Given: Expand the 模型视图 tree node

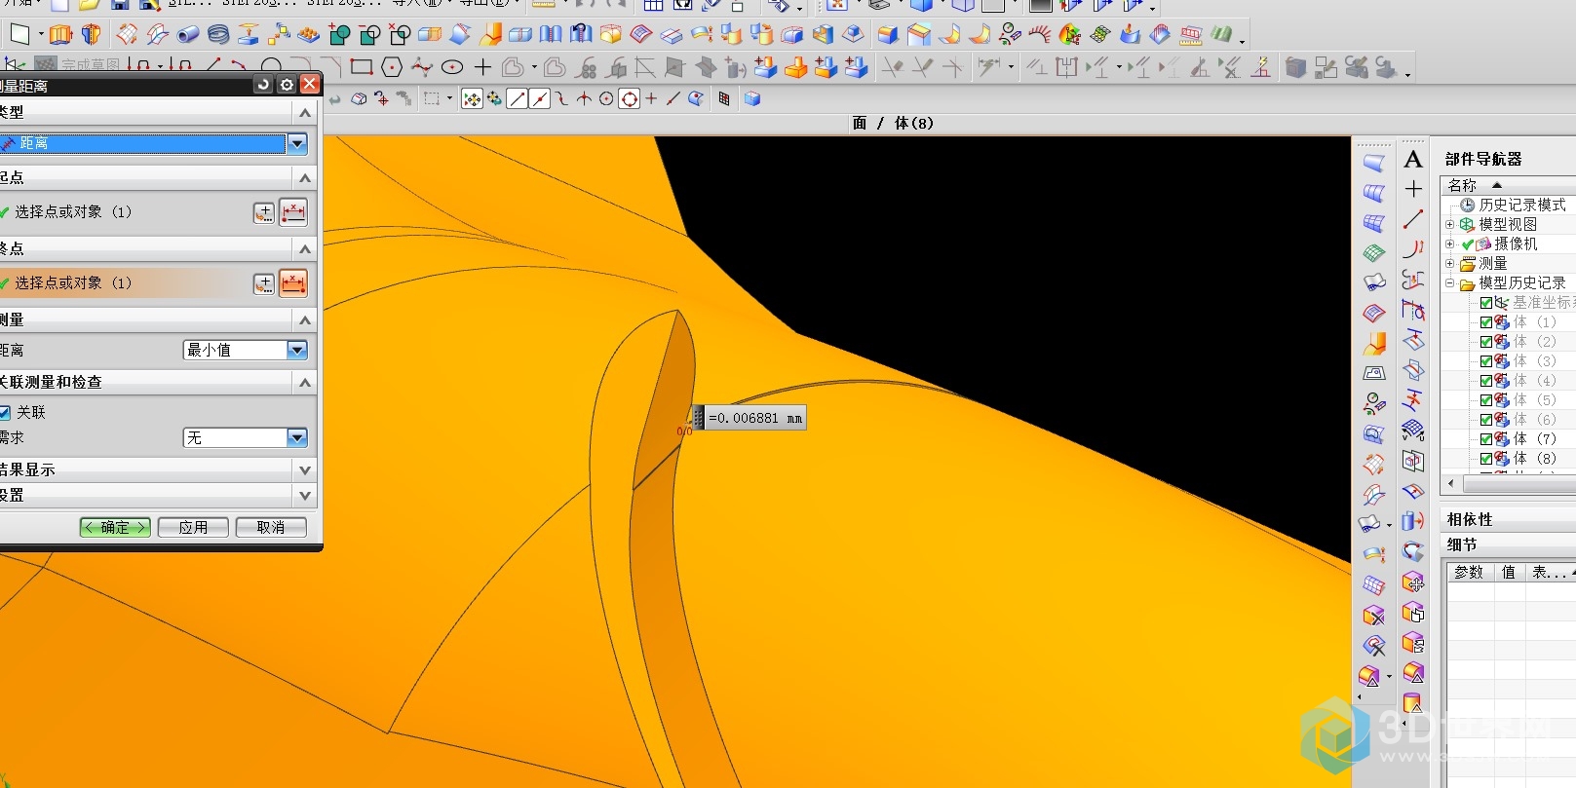Looking at the screenshot, I should 1449,225.
